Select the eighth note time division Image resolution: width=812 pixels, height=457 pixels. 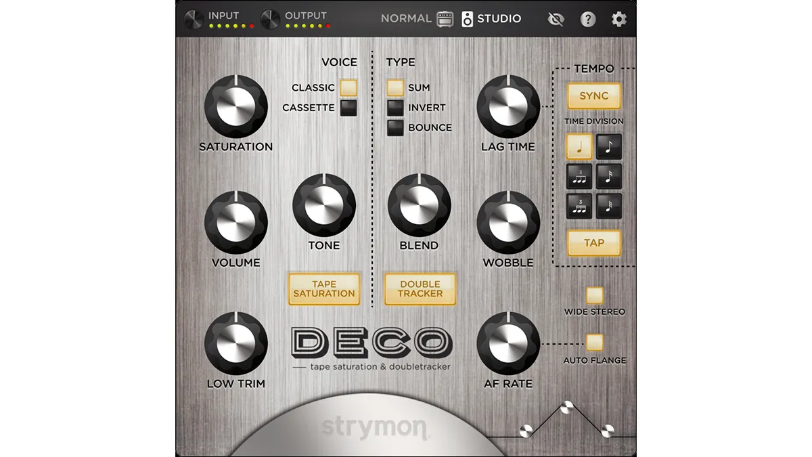click(x=609, y=146)
